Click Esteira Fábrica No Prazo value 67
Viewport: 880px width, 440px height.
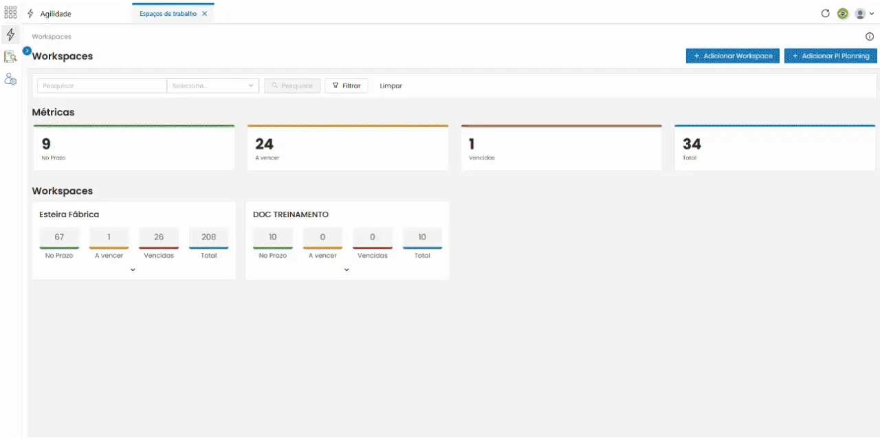coord(59,237)
